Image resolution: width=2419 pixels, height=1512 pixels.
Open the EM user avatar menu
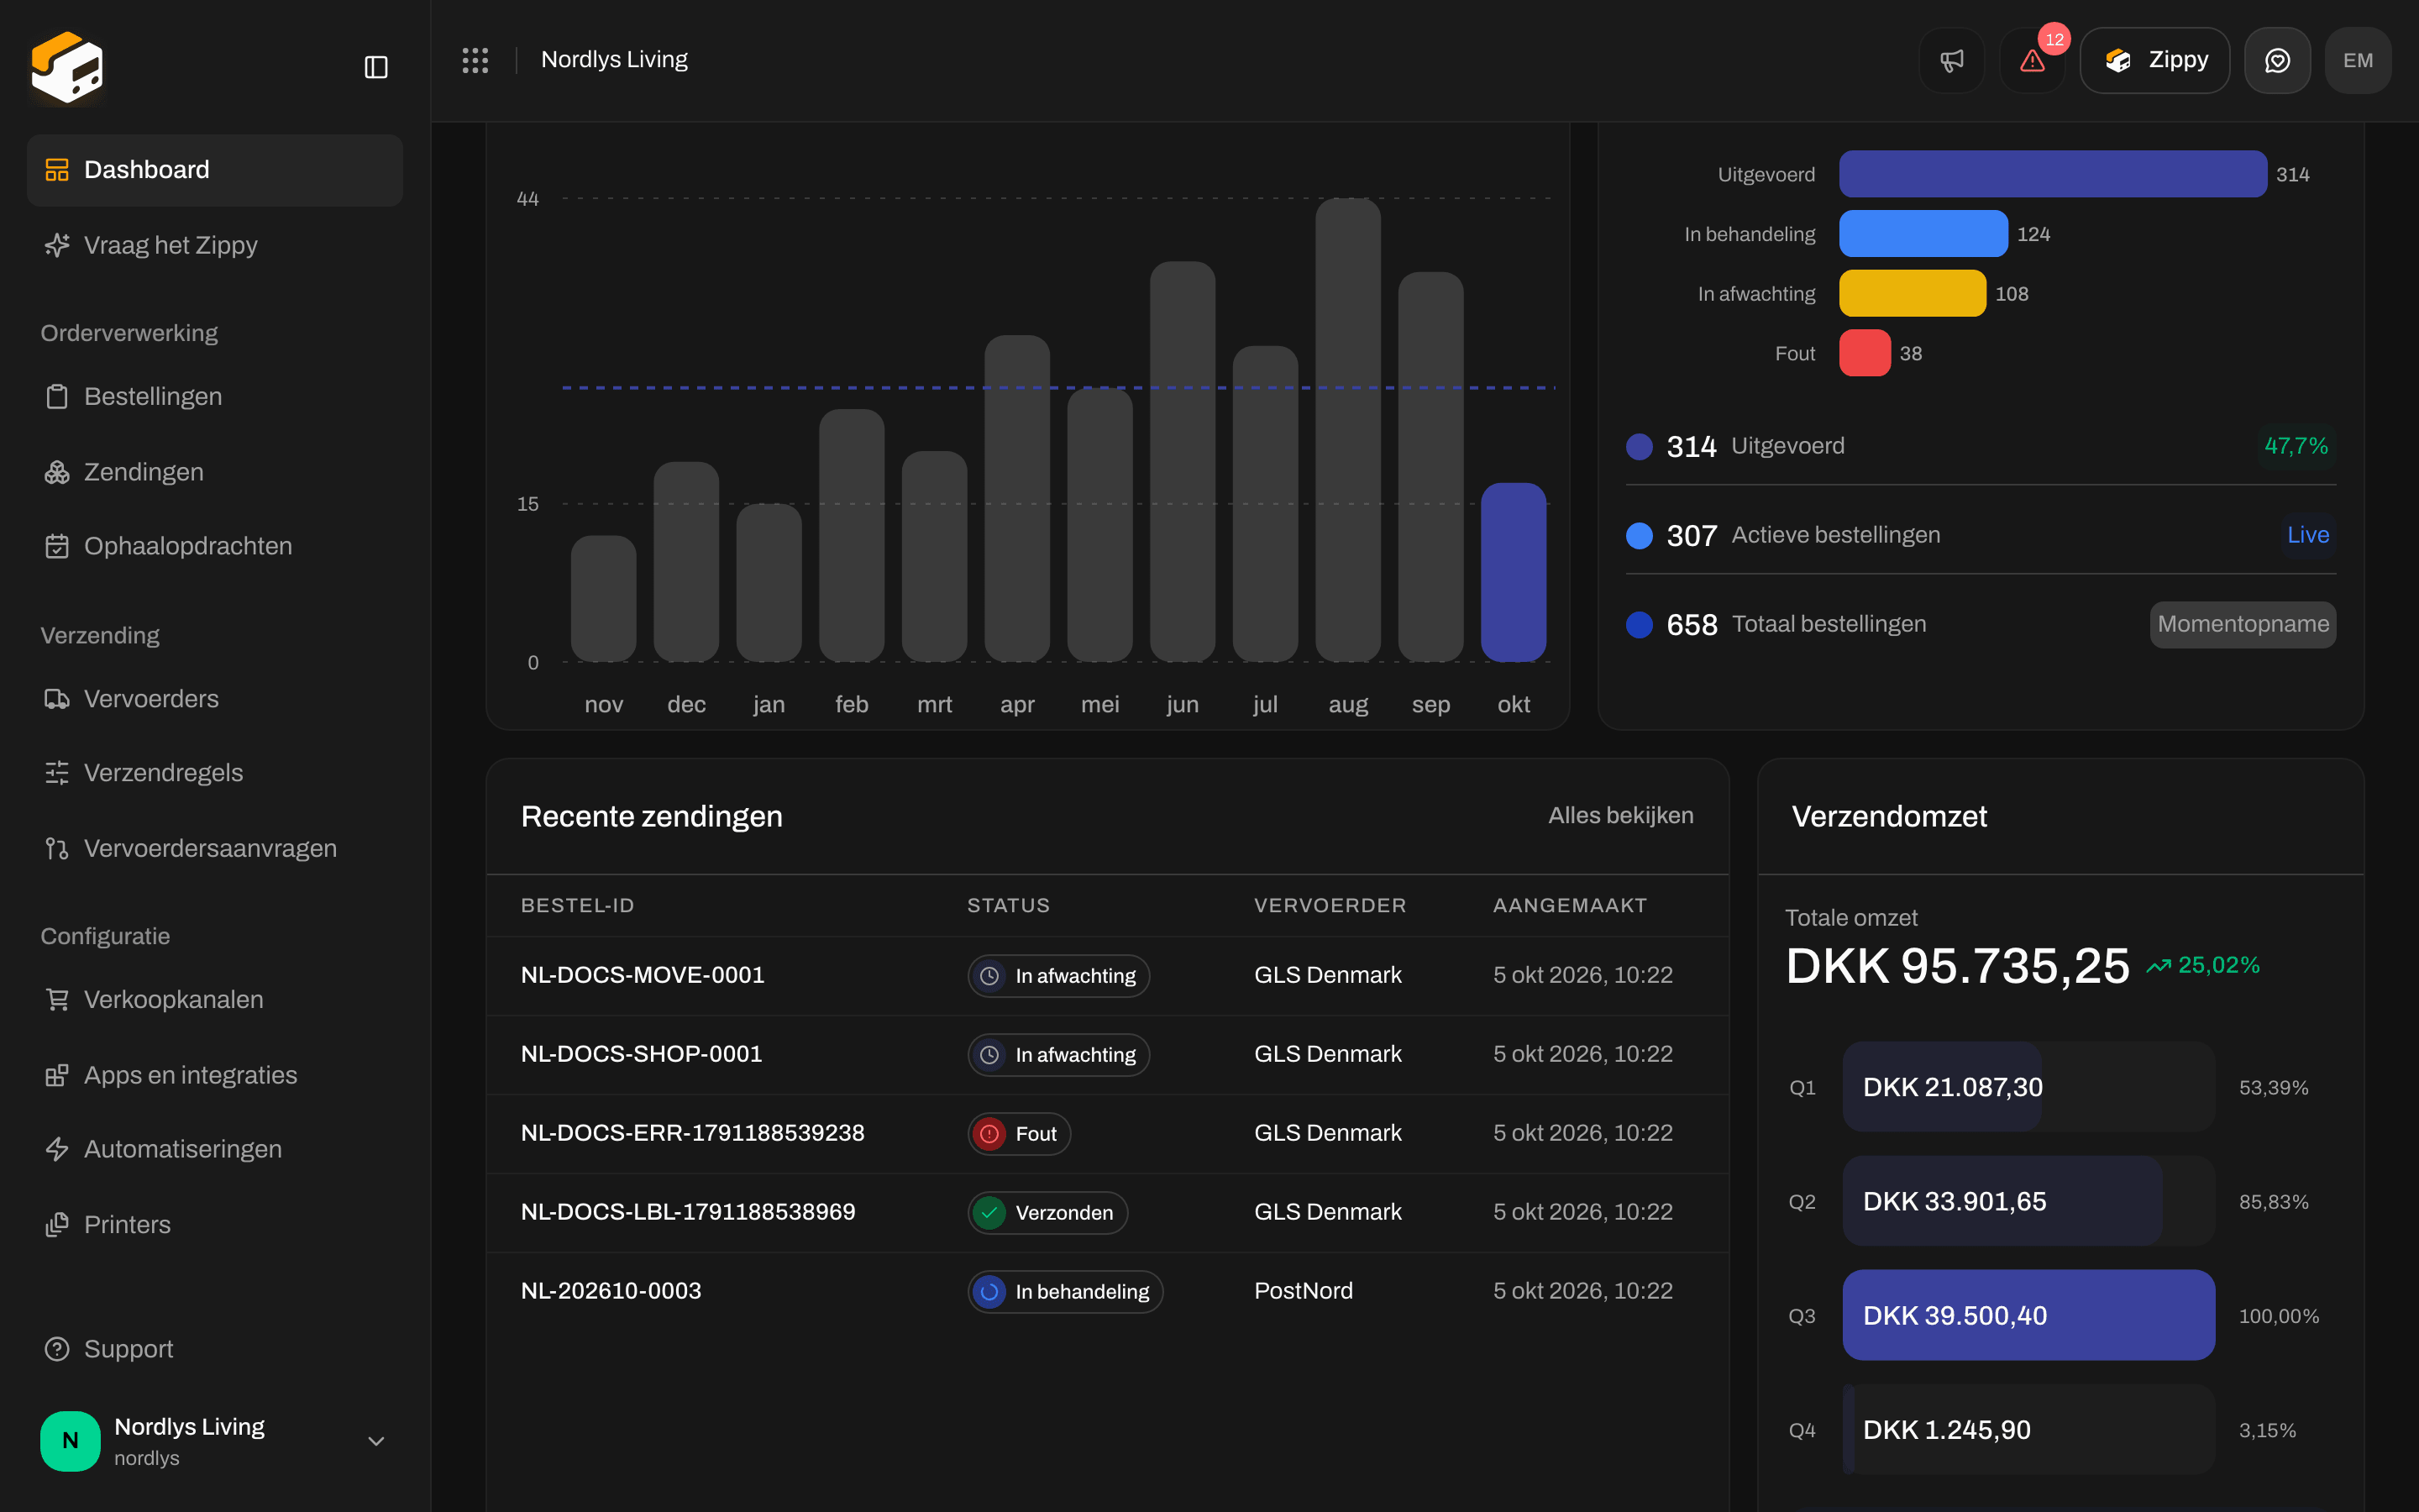2358,60
